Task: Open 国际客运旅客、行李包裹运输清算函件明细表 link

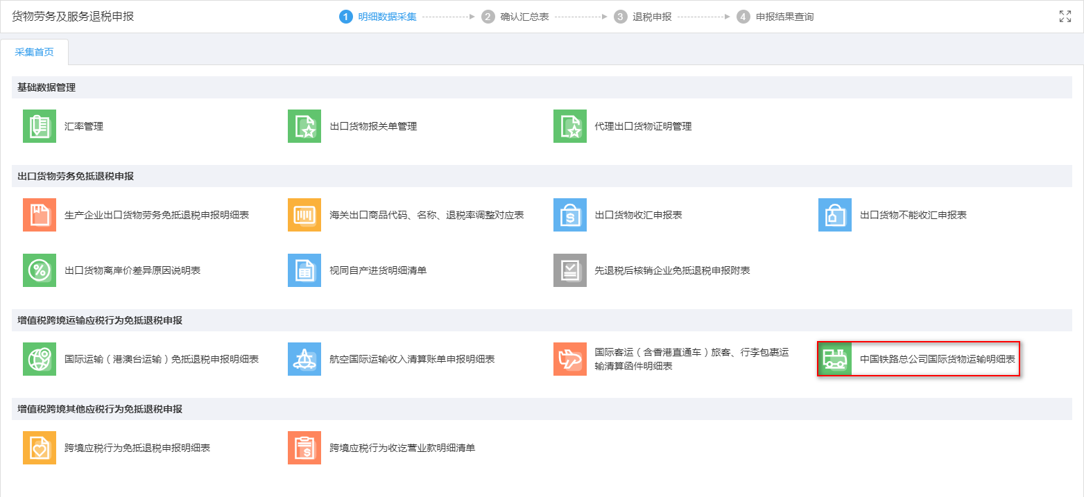Action: pyautogui.click(x=692, y=359)
